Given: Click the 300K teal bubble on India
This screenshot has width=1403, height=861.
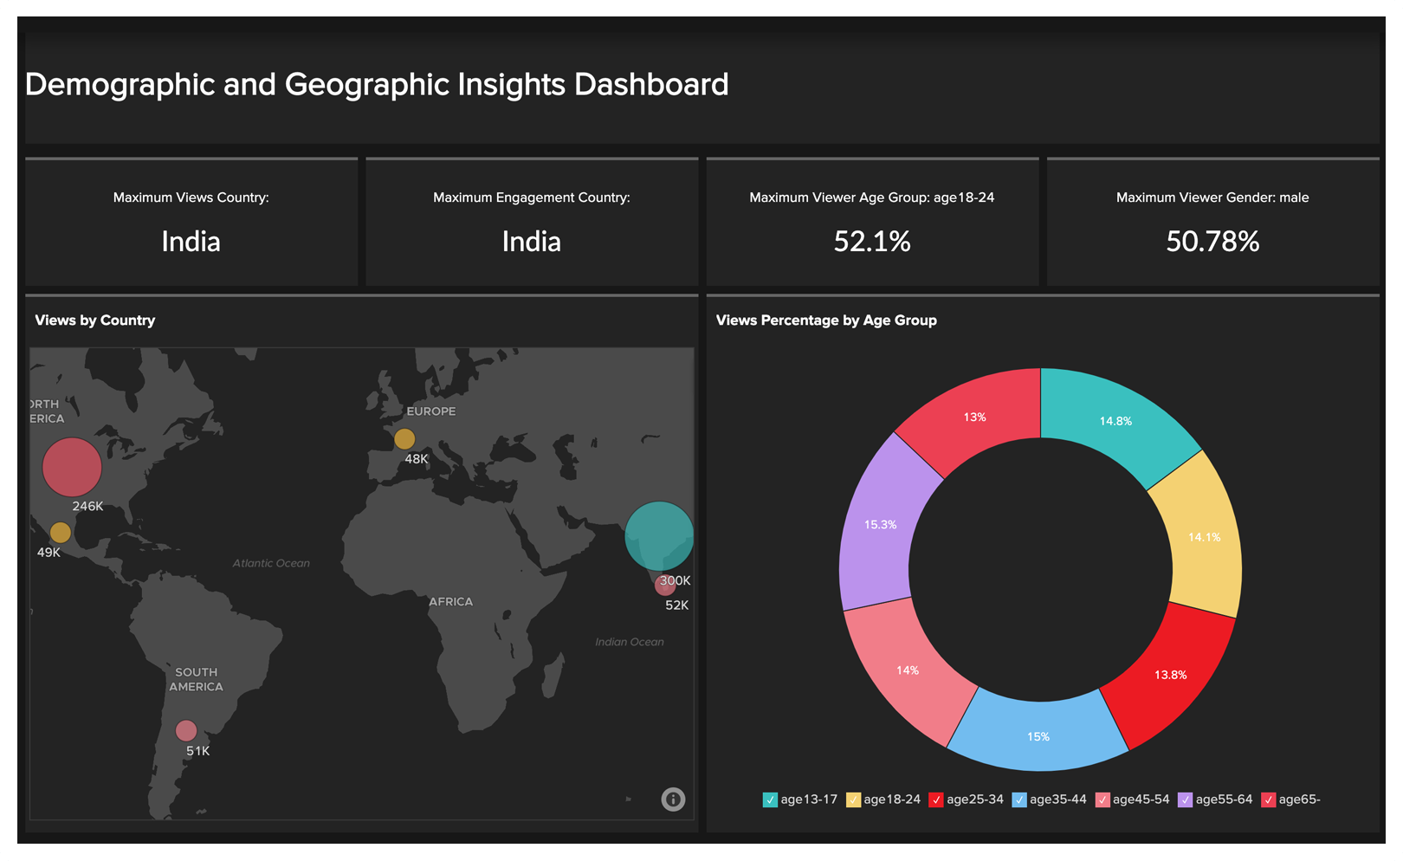Looking at the screenshot, I should (x=659, y=536).
